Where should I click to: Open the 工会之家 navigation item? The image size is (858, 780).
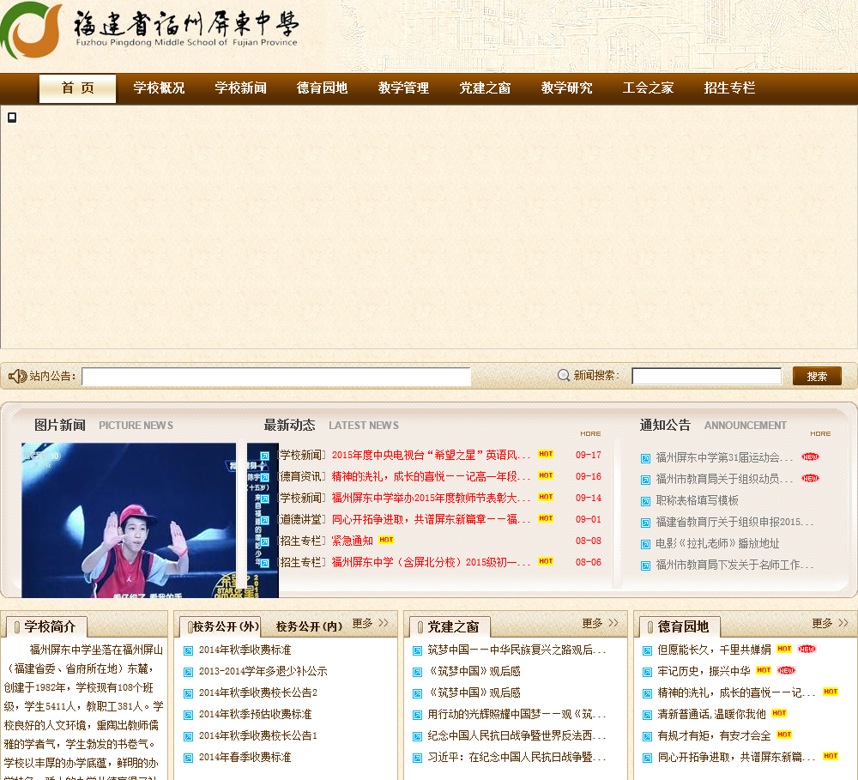pos(648,88)
